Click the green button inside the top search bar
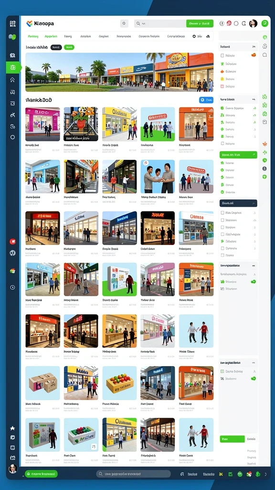The height and width of the screenshot is (490, 275). [x=200, y=23]
